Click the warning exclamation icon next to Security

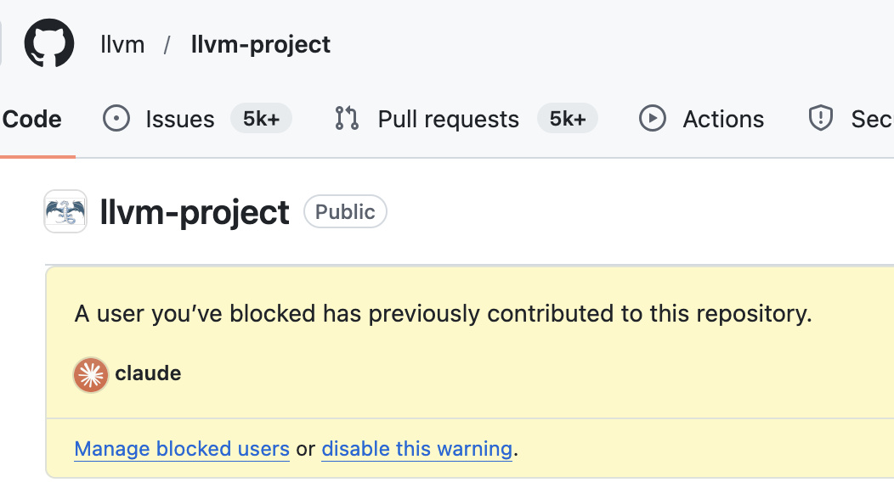click(820, 119)
